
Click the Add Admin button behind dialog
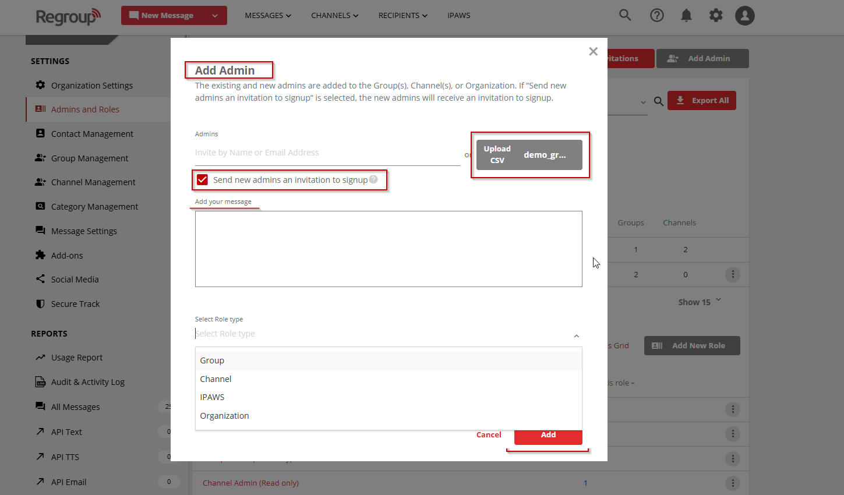click(702, 58)
